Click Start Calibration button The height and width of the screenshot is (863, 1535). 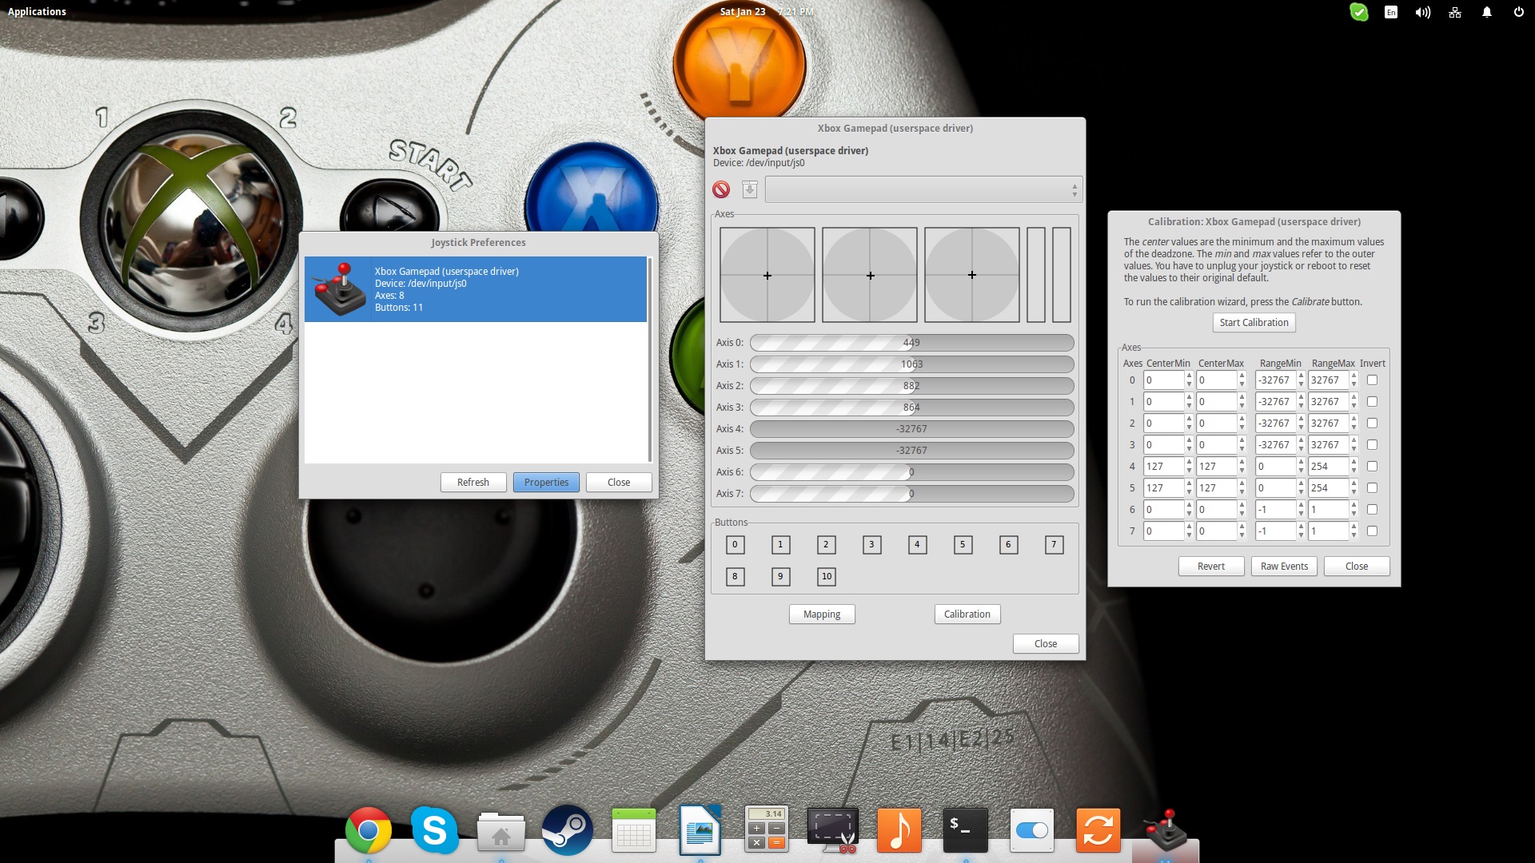point(1254,323)
